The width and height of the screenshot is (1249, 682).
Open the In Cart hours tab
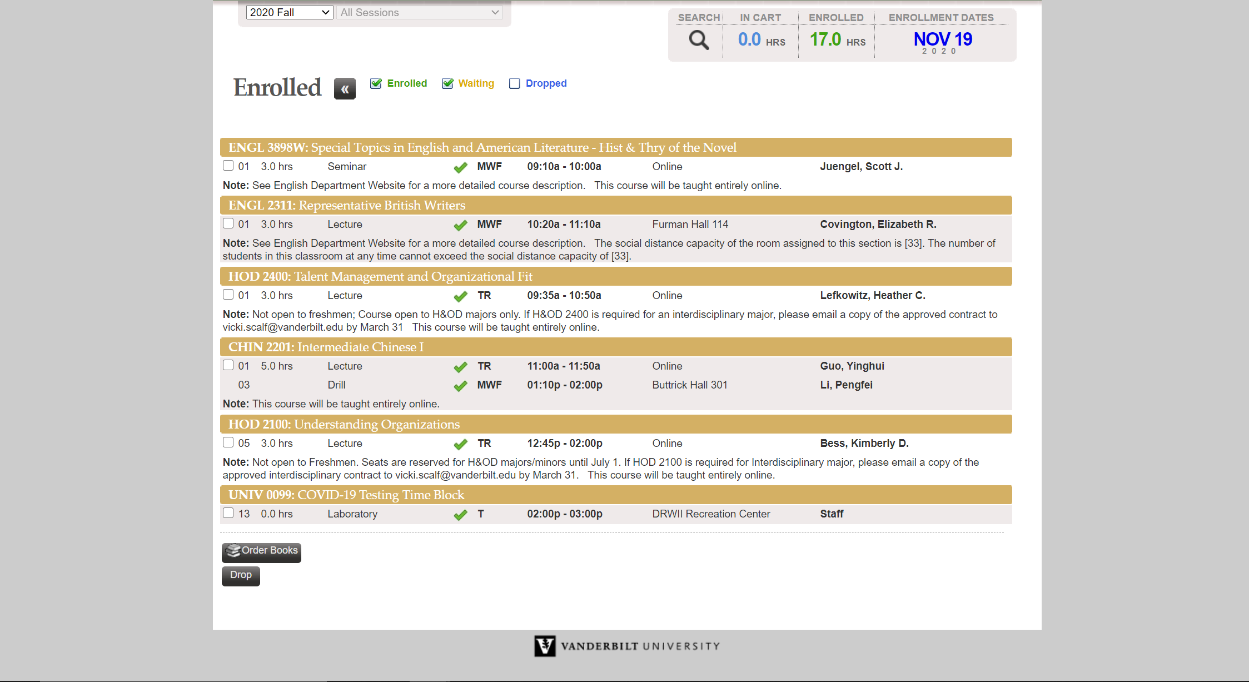point(760,39)
